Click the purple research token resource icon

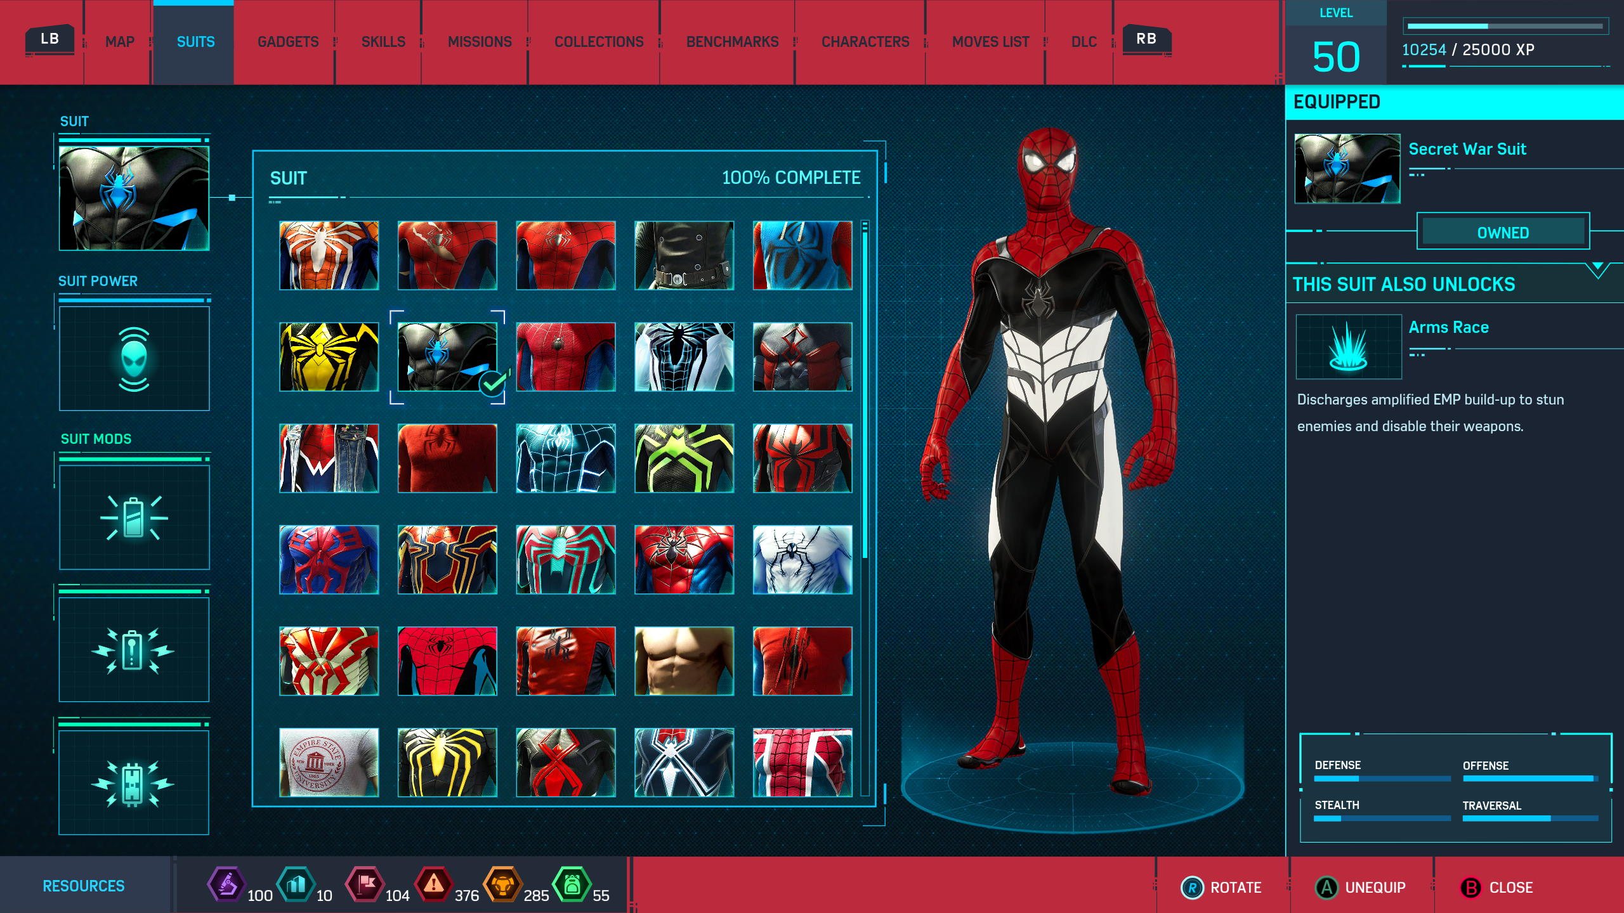226,884
